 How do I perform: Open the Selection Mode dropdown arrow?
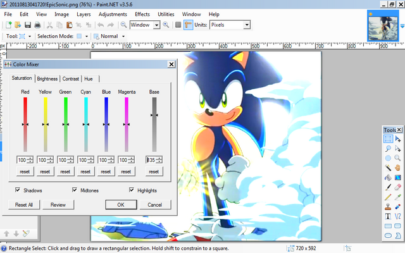point(87,37)
